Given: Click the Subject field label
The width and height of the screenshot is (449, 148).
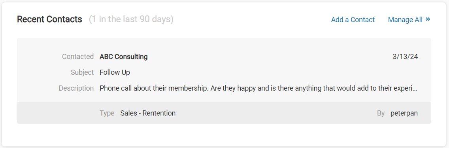Looking at the screenshot, I should tap(82, 72).
